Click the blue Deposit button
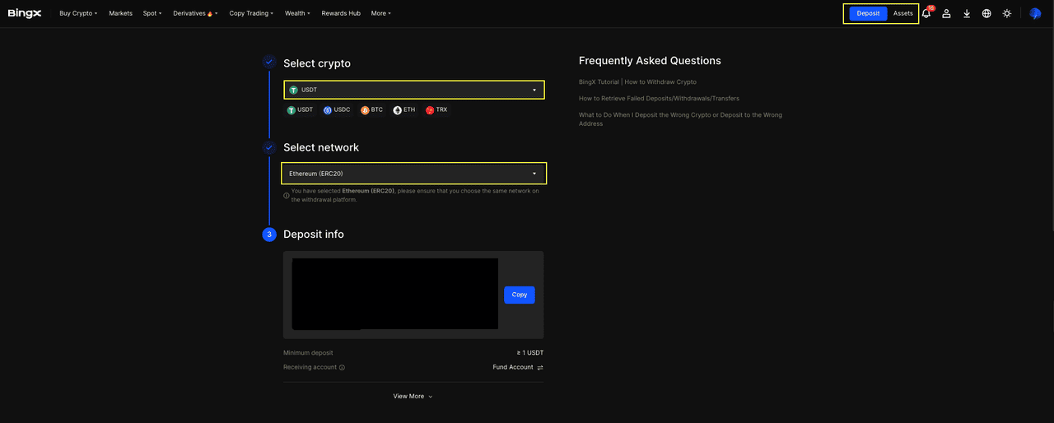 coord(868,13)
